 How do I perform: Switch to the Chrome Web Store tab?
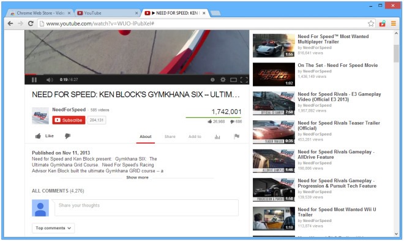click(x=40, y=13)
